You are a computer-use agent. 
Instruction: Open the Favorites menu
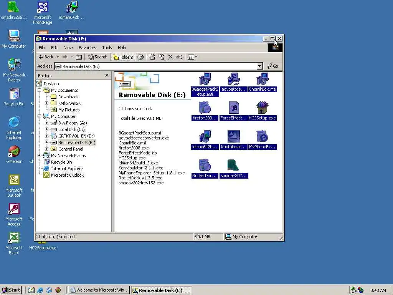click(87, 48)
